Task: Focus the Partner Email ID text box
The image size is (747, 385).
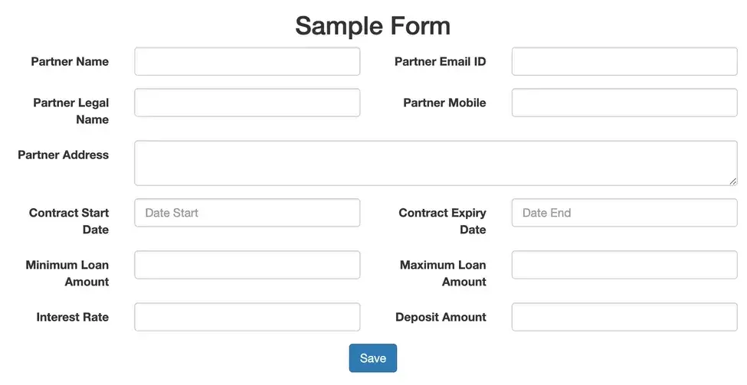Action: 624,62
